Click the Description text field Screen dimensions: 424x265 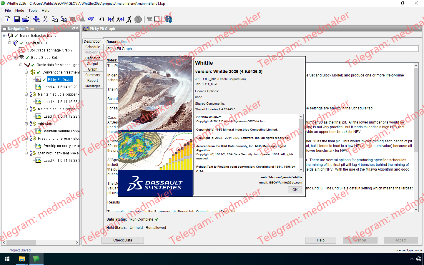pyautogui.click(x=262, y=49)
